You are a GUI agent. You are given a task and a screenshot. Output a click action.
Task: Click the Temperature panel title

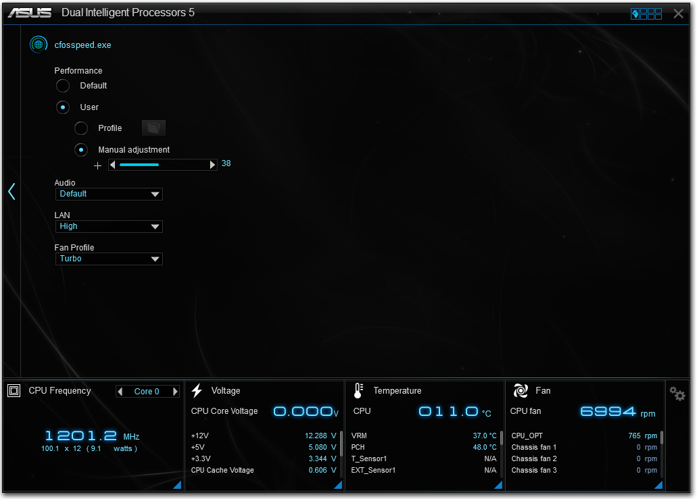[398, 391]
